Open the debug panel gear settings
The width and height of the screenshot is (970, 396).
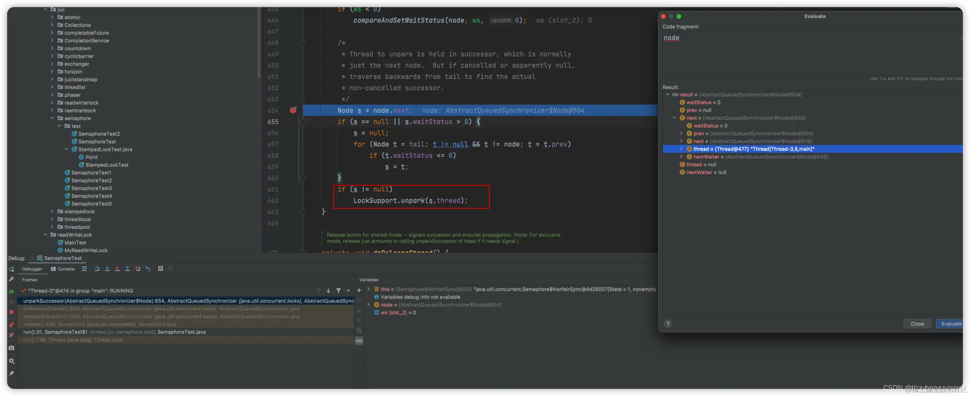[12, 361]
